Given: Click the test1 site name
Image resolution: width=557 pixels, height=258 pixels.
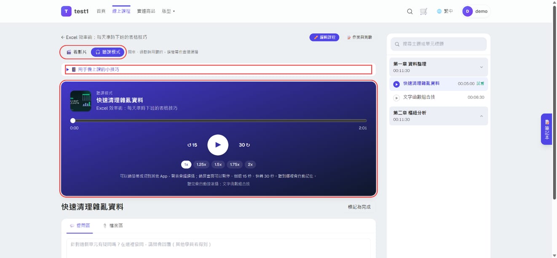Looking at the screenshot, I should coord(81,11).
